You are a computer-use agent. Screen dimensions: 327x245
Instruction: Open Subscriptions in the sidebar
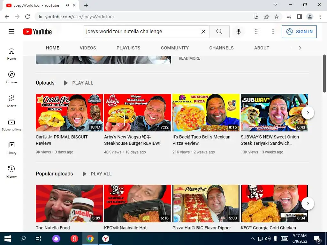11,125
